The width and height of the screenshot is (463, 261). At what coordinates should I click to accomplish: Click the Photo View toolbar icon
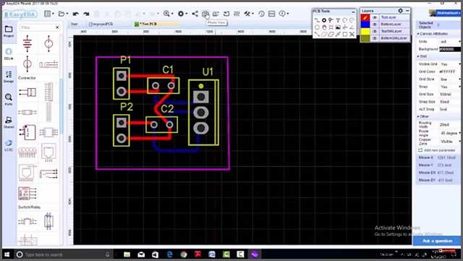coord(205,14)
